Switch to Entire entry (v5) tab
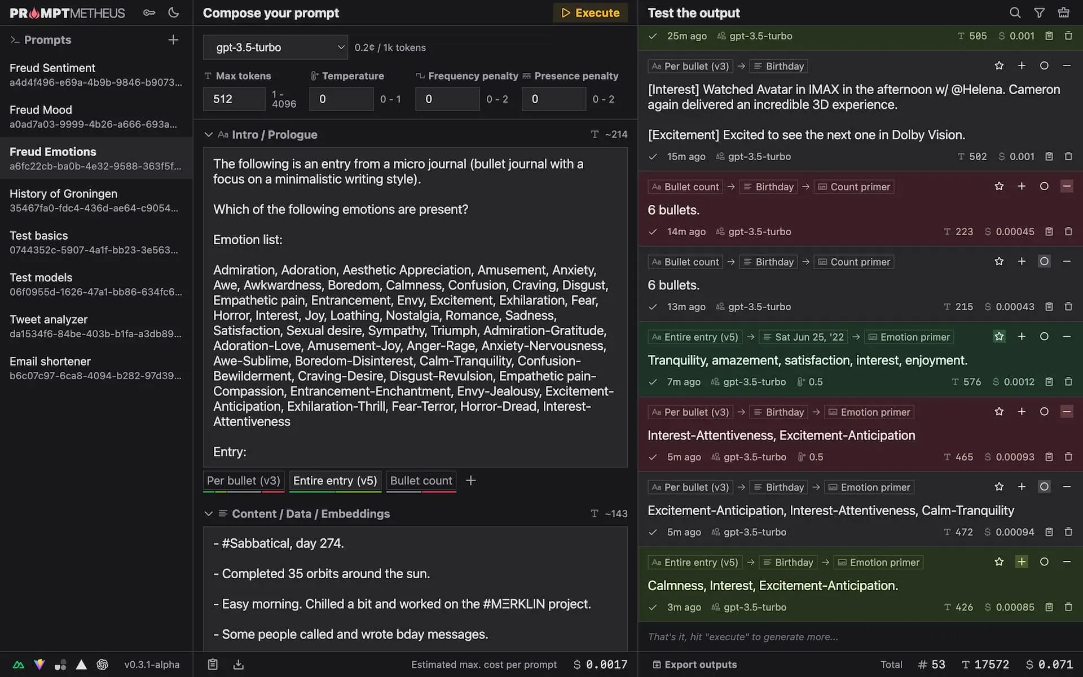This screenshot has width=1083, height=677. (335, 481)
